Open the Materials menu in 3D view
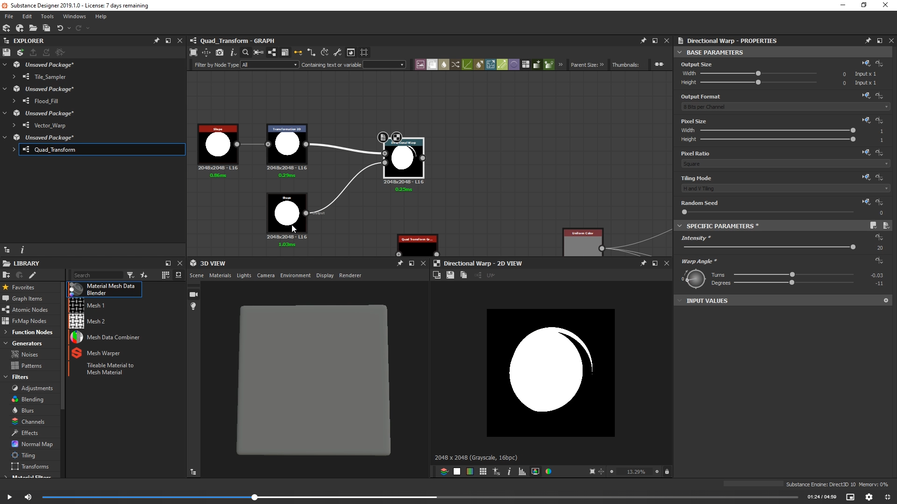The height and width of the screenshot is (504, 897). coord(220,275)
